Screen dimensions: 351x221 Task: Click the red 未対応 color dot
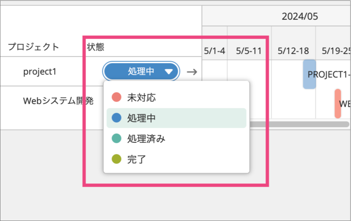pos(116,98)
